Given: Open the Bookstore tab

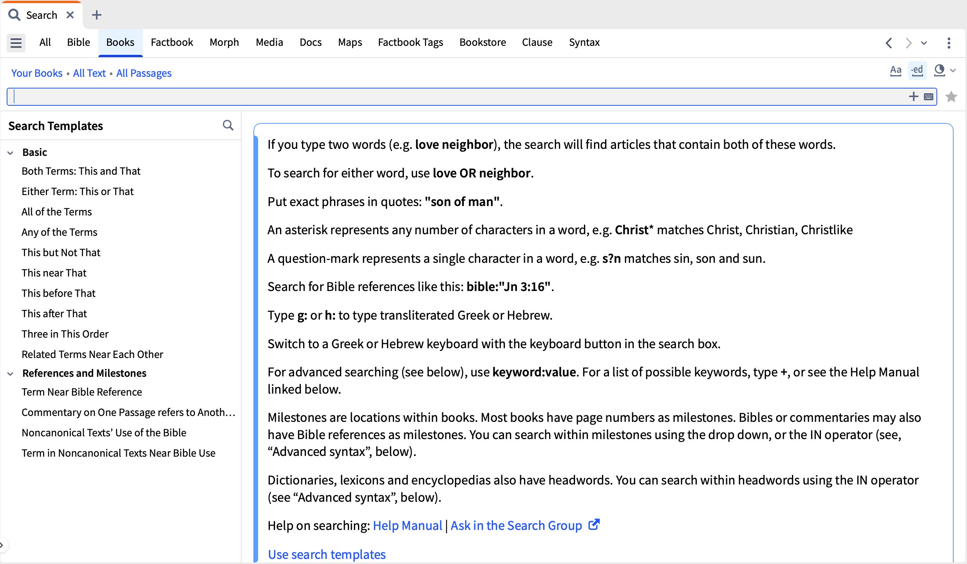Looking at the screenshot, I should coord(483,42).
